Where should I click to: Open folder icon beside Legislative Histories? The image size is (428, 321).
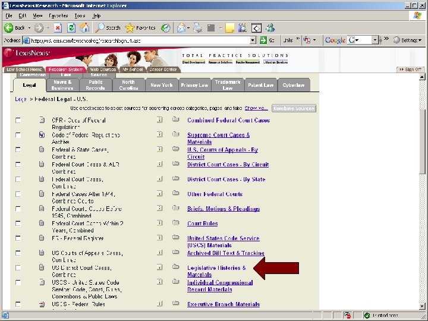176,267
